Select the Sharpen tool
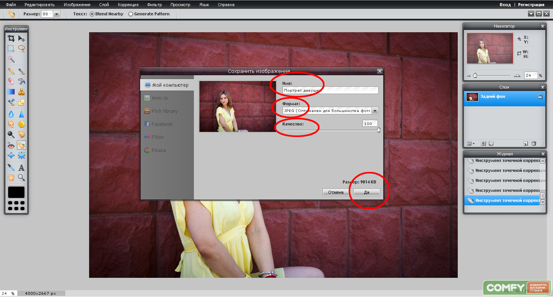 coord(22,114)
